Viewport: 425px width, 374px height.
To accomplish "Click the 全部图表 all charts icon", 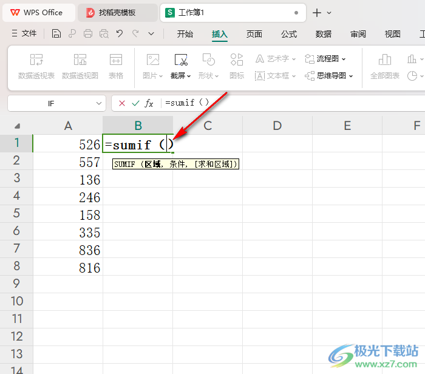I will tap(385, 66).
